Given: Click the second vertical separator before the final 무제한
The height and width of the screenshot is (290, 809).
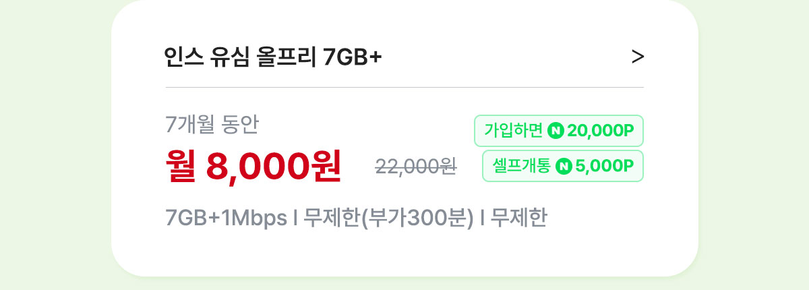Looking at the screenshot, I should pyautogui.click(x=482, y=219).
